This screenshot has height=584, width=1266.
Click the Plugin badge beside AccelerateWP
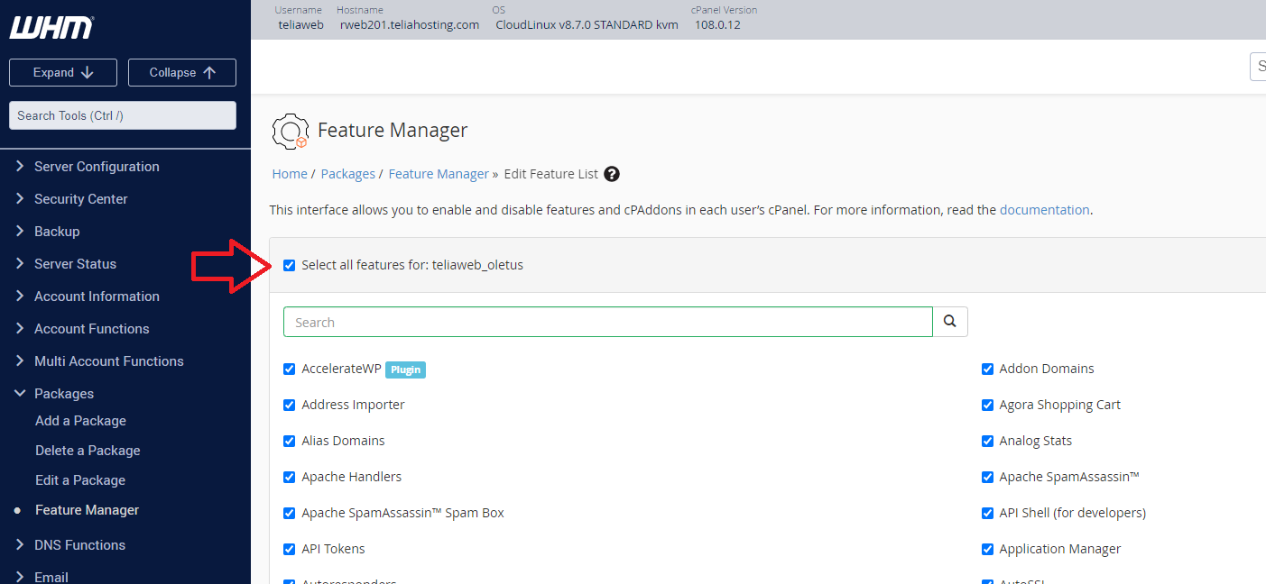point(405,370)
